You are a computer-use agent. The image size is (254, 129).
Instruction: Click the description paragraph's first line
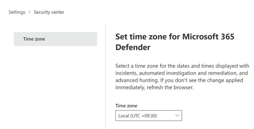(182, 66)
